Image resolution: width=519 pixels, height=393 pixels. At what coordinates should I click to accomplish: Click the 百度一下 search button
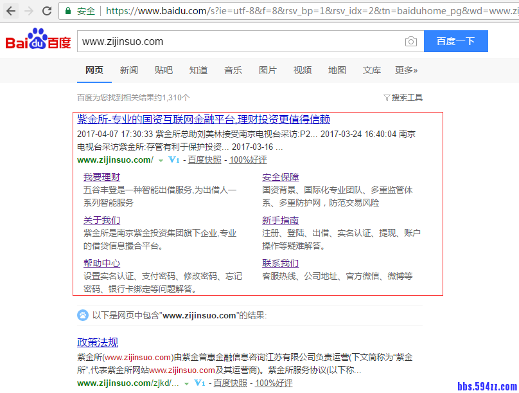point(456,41)
